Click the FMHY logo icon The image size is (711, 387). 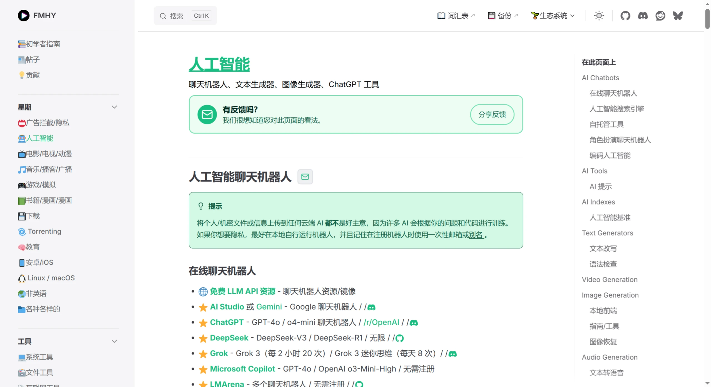pos(24,16)
